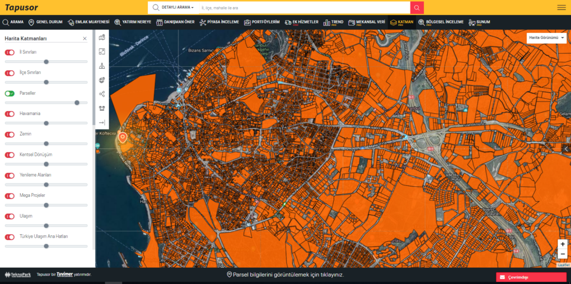This screenshot has height=284, width=571.
Task: Expand the Harita Görünümü dropdown
Action: (546, 37)
